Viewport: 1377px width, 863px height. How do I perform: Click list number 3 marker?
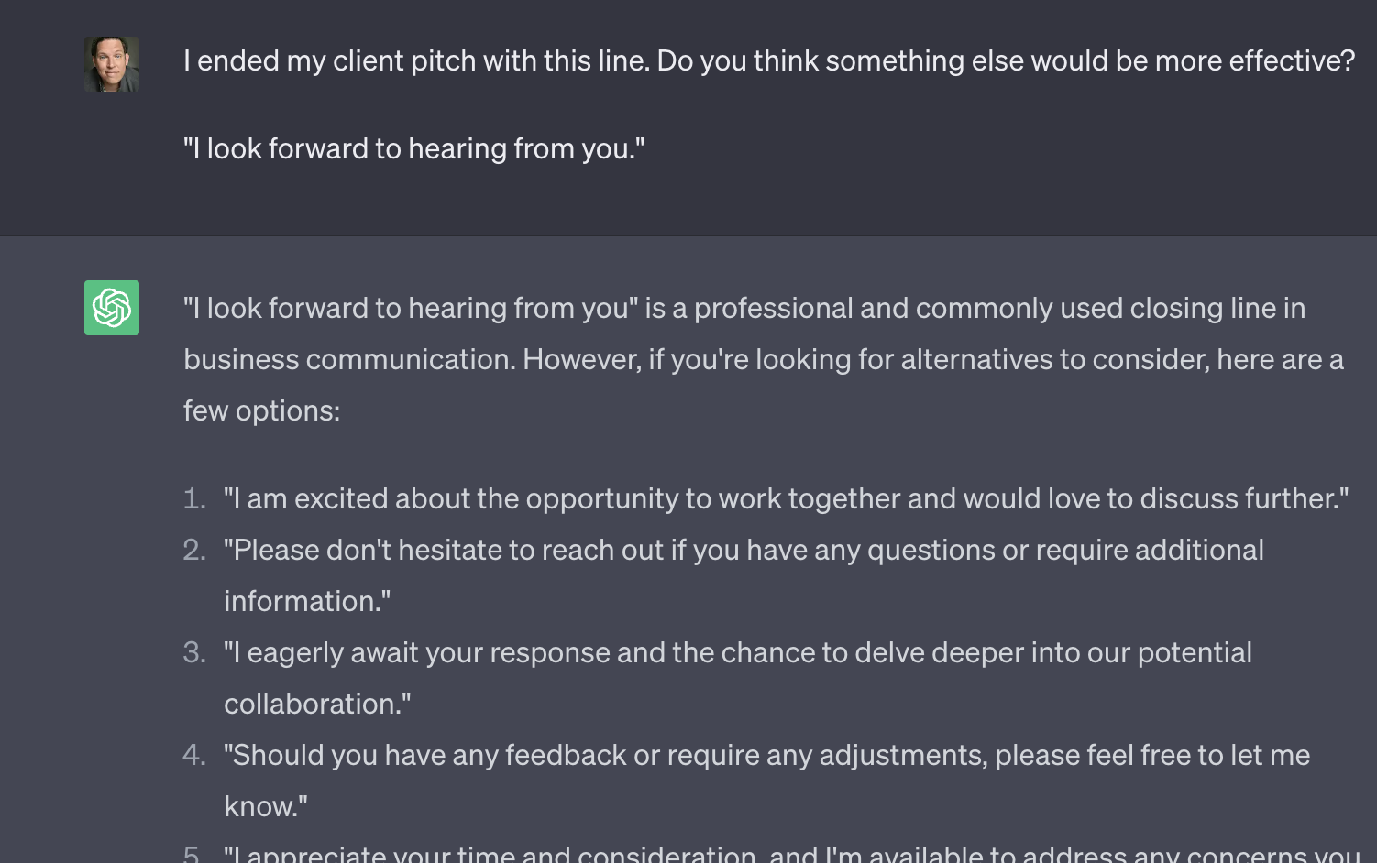point(194,652)
